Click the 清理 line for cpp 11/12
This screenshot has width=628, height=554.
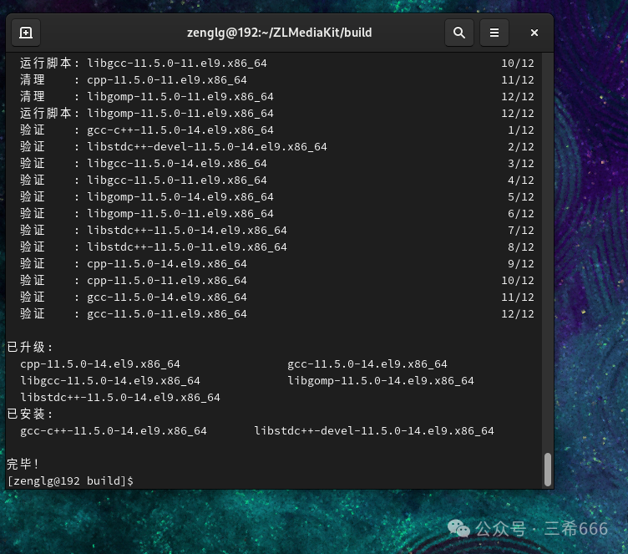click(x=167, y=80)
